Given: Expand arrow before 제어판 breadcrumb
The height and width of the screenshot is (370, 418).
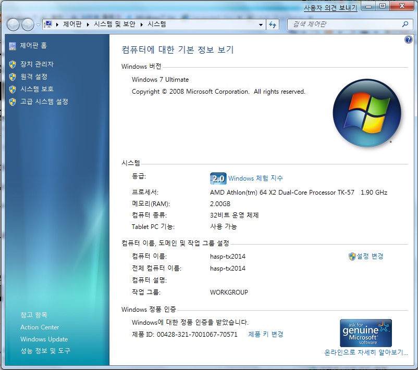Looking at the screenshot, I should 57,24.
